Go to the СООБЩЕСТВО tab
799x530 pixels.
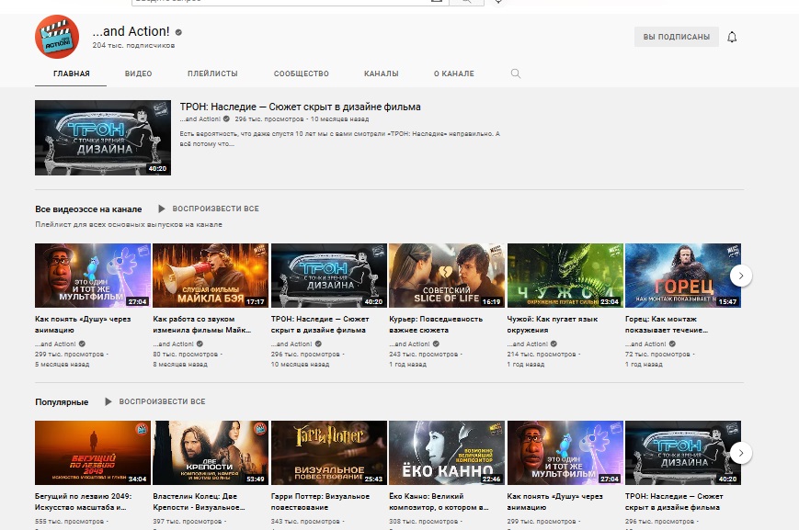[301, 73]
